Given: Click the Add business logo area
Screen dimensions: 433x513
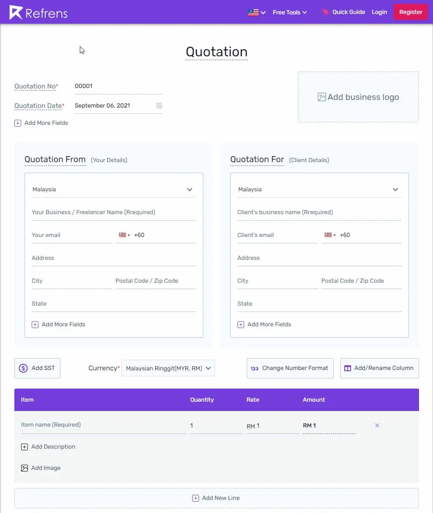Looking at the screenshot, I should [358, 97].
